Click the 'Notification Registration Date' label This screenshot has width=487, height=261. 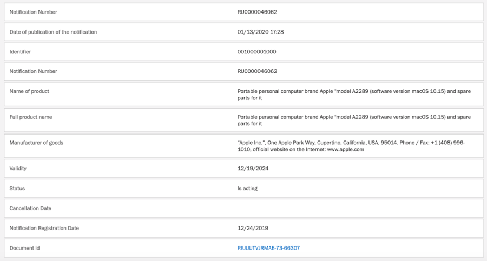44,228
